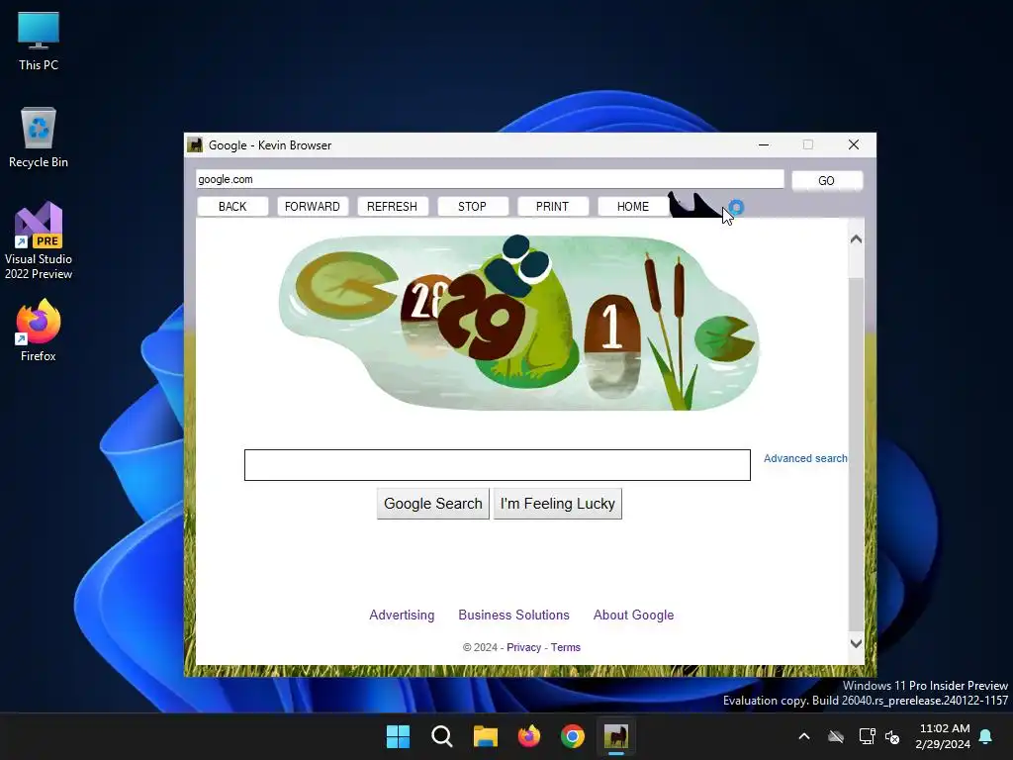Click the PRINT button
The height and width of the screenshot is (760, 1013).
[x=552, y=206]
